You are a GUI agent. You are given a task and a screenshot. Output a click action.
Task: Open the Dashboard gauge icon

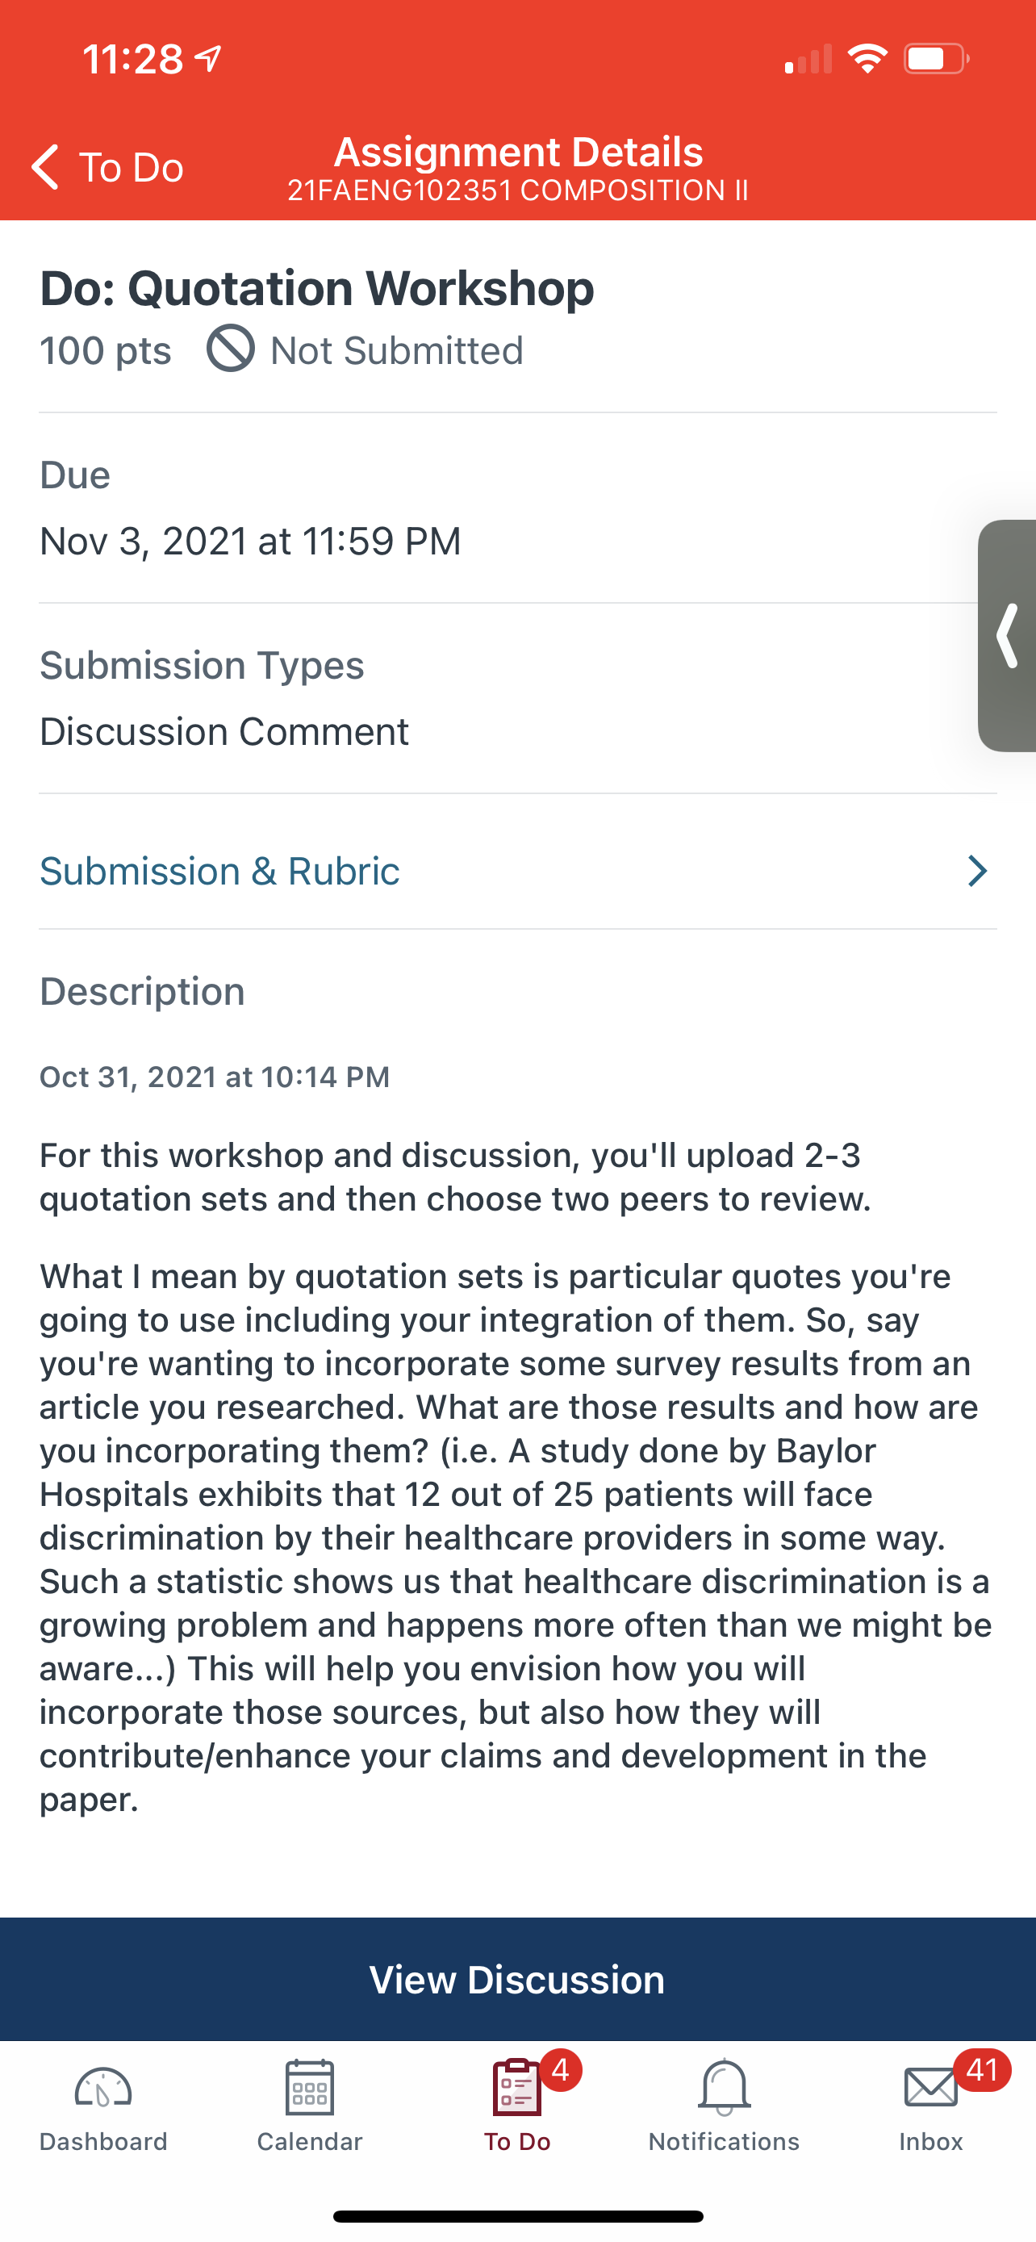tap(102, 2087)
